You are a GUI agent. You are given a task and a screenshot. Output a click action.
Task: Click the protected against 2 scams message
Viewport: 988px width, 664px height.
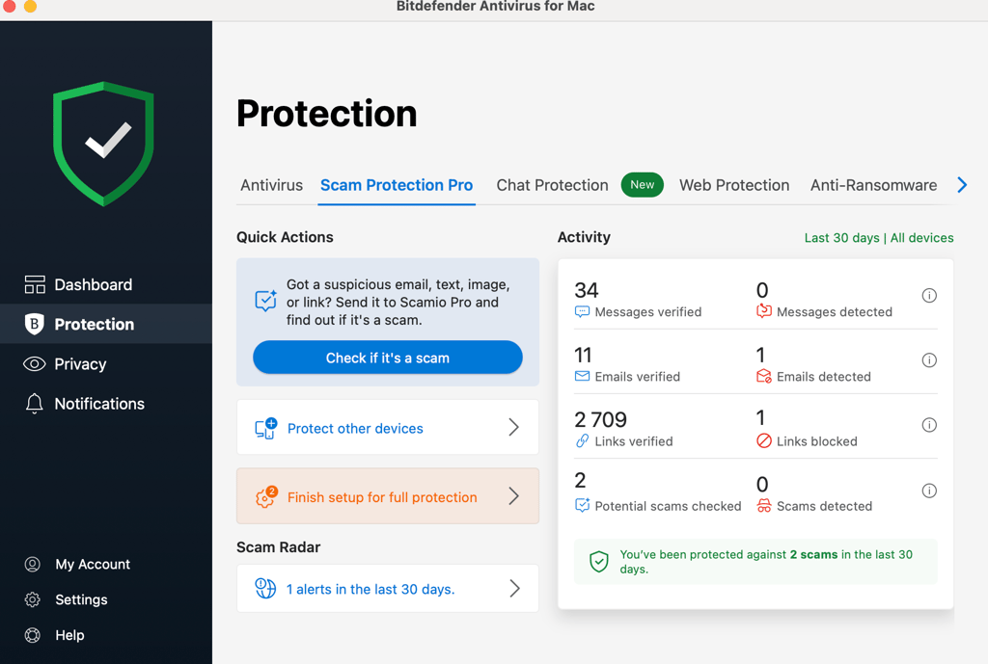click(755, 562)
